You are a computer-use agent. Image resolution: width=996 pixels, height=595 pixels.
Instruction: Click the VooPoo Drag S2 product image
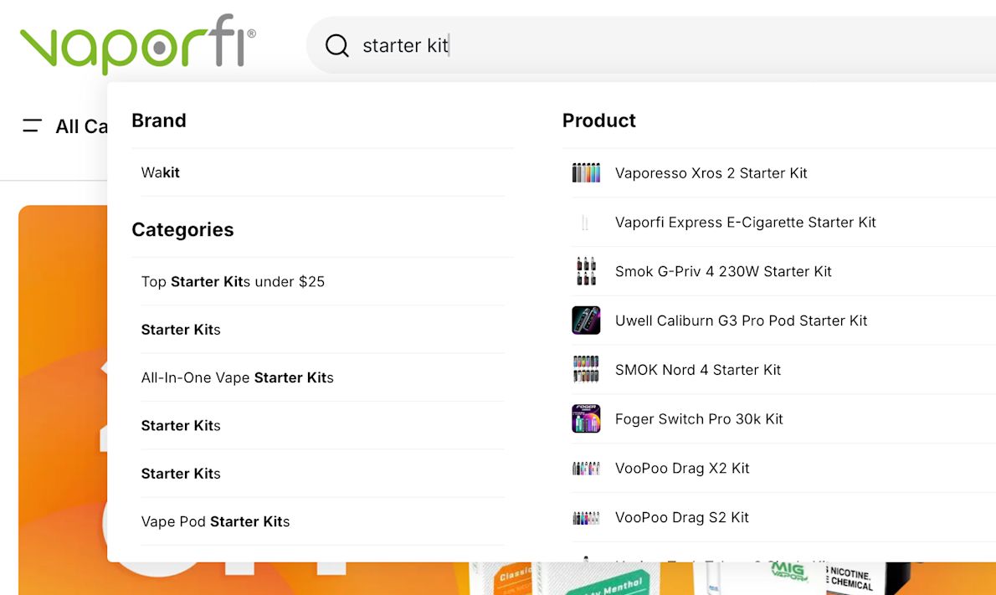[586, 517]
